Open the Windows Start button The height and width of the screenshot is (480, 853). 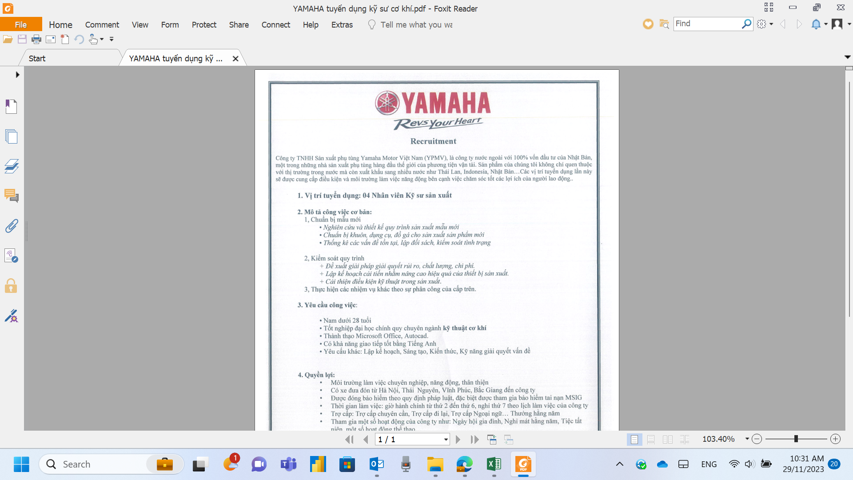coord(21,464)
